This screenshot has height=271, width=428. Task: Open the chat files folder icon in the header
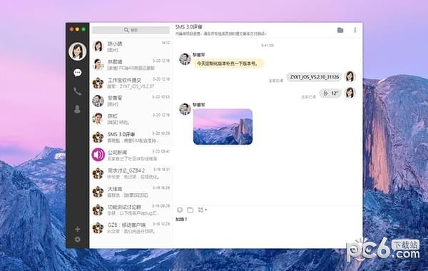point(340,30)
